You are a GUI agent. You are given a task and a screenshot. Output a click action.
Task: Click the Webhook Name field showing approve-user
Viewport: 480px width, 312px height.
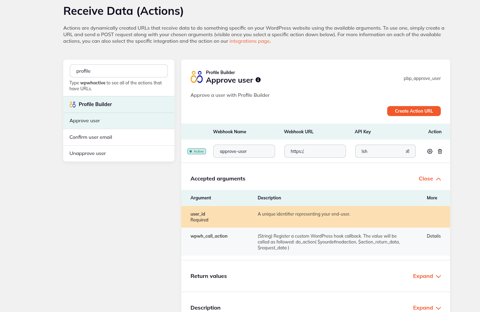point(244,151)
